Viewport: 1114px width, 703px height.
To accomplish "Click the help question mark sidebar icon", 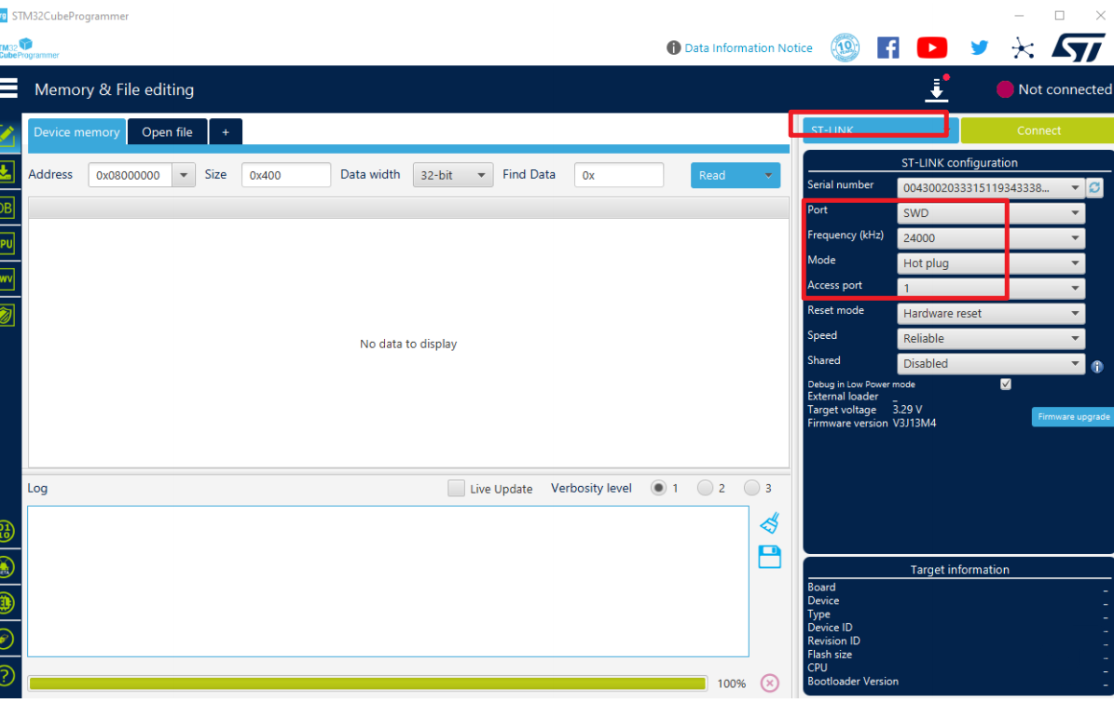I will pos(7,675).
